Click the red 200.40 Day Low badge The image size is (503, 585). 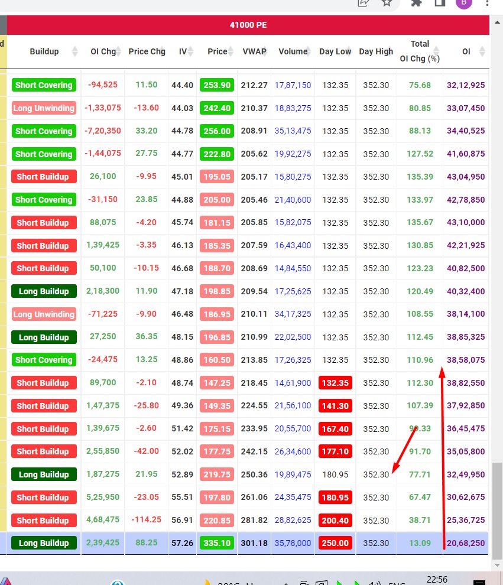click(x=335, y=521)
